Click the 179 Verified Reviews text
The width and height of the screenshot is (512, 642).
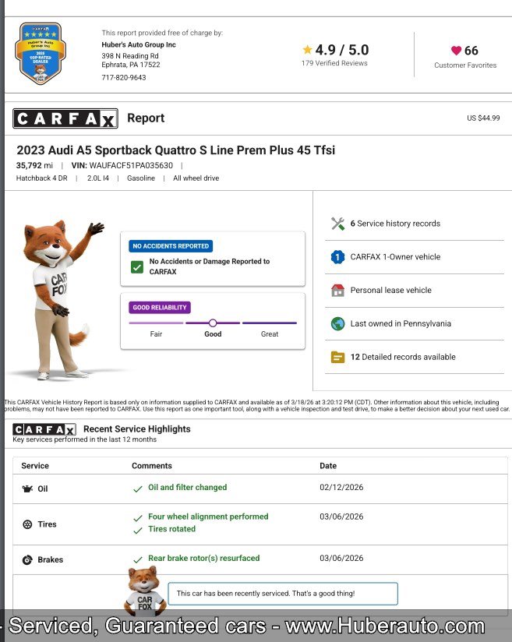[x=334, y=64]
